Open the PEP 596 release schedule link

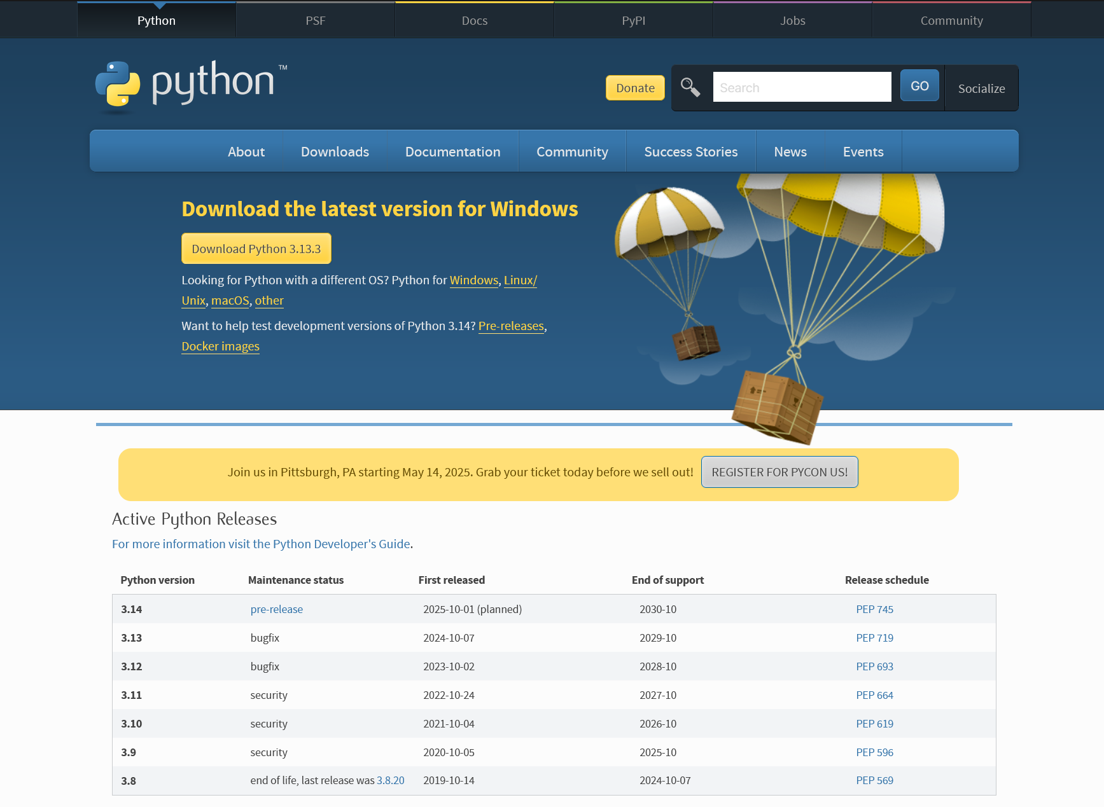[x=874, y=752]
